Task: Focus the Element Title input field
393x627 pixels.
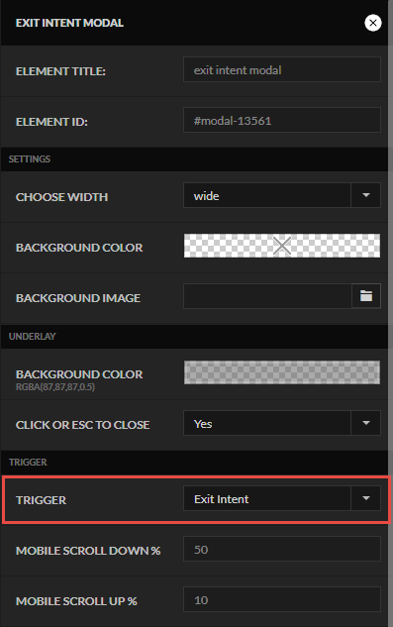Action: pyautogui.click(x=282, y=69)
